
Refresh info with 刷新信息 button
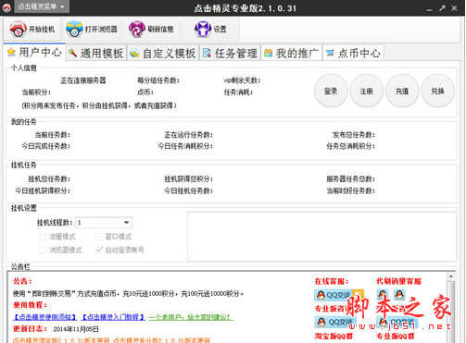[x=151, y=30]
